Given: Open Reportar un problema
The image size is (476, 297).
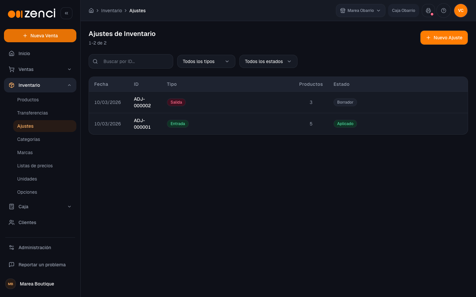Looking at the screenshot, I should [40, 265].
